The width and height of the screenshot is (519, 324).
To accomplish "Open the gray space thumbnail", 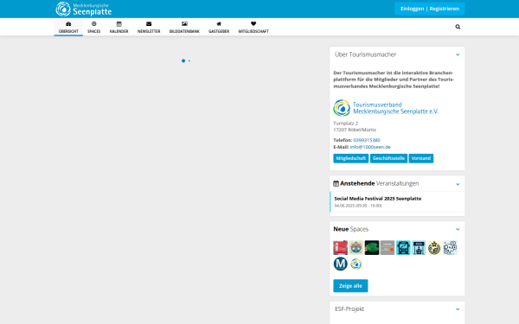I will tap(388, 247).
